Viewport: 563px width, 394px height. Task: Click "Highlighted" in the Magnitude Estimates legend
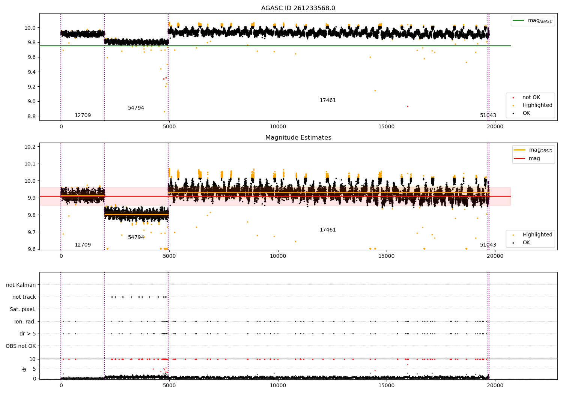(x=537, y=235)
